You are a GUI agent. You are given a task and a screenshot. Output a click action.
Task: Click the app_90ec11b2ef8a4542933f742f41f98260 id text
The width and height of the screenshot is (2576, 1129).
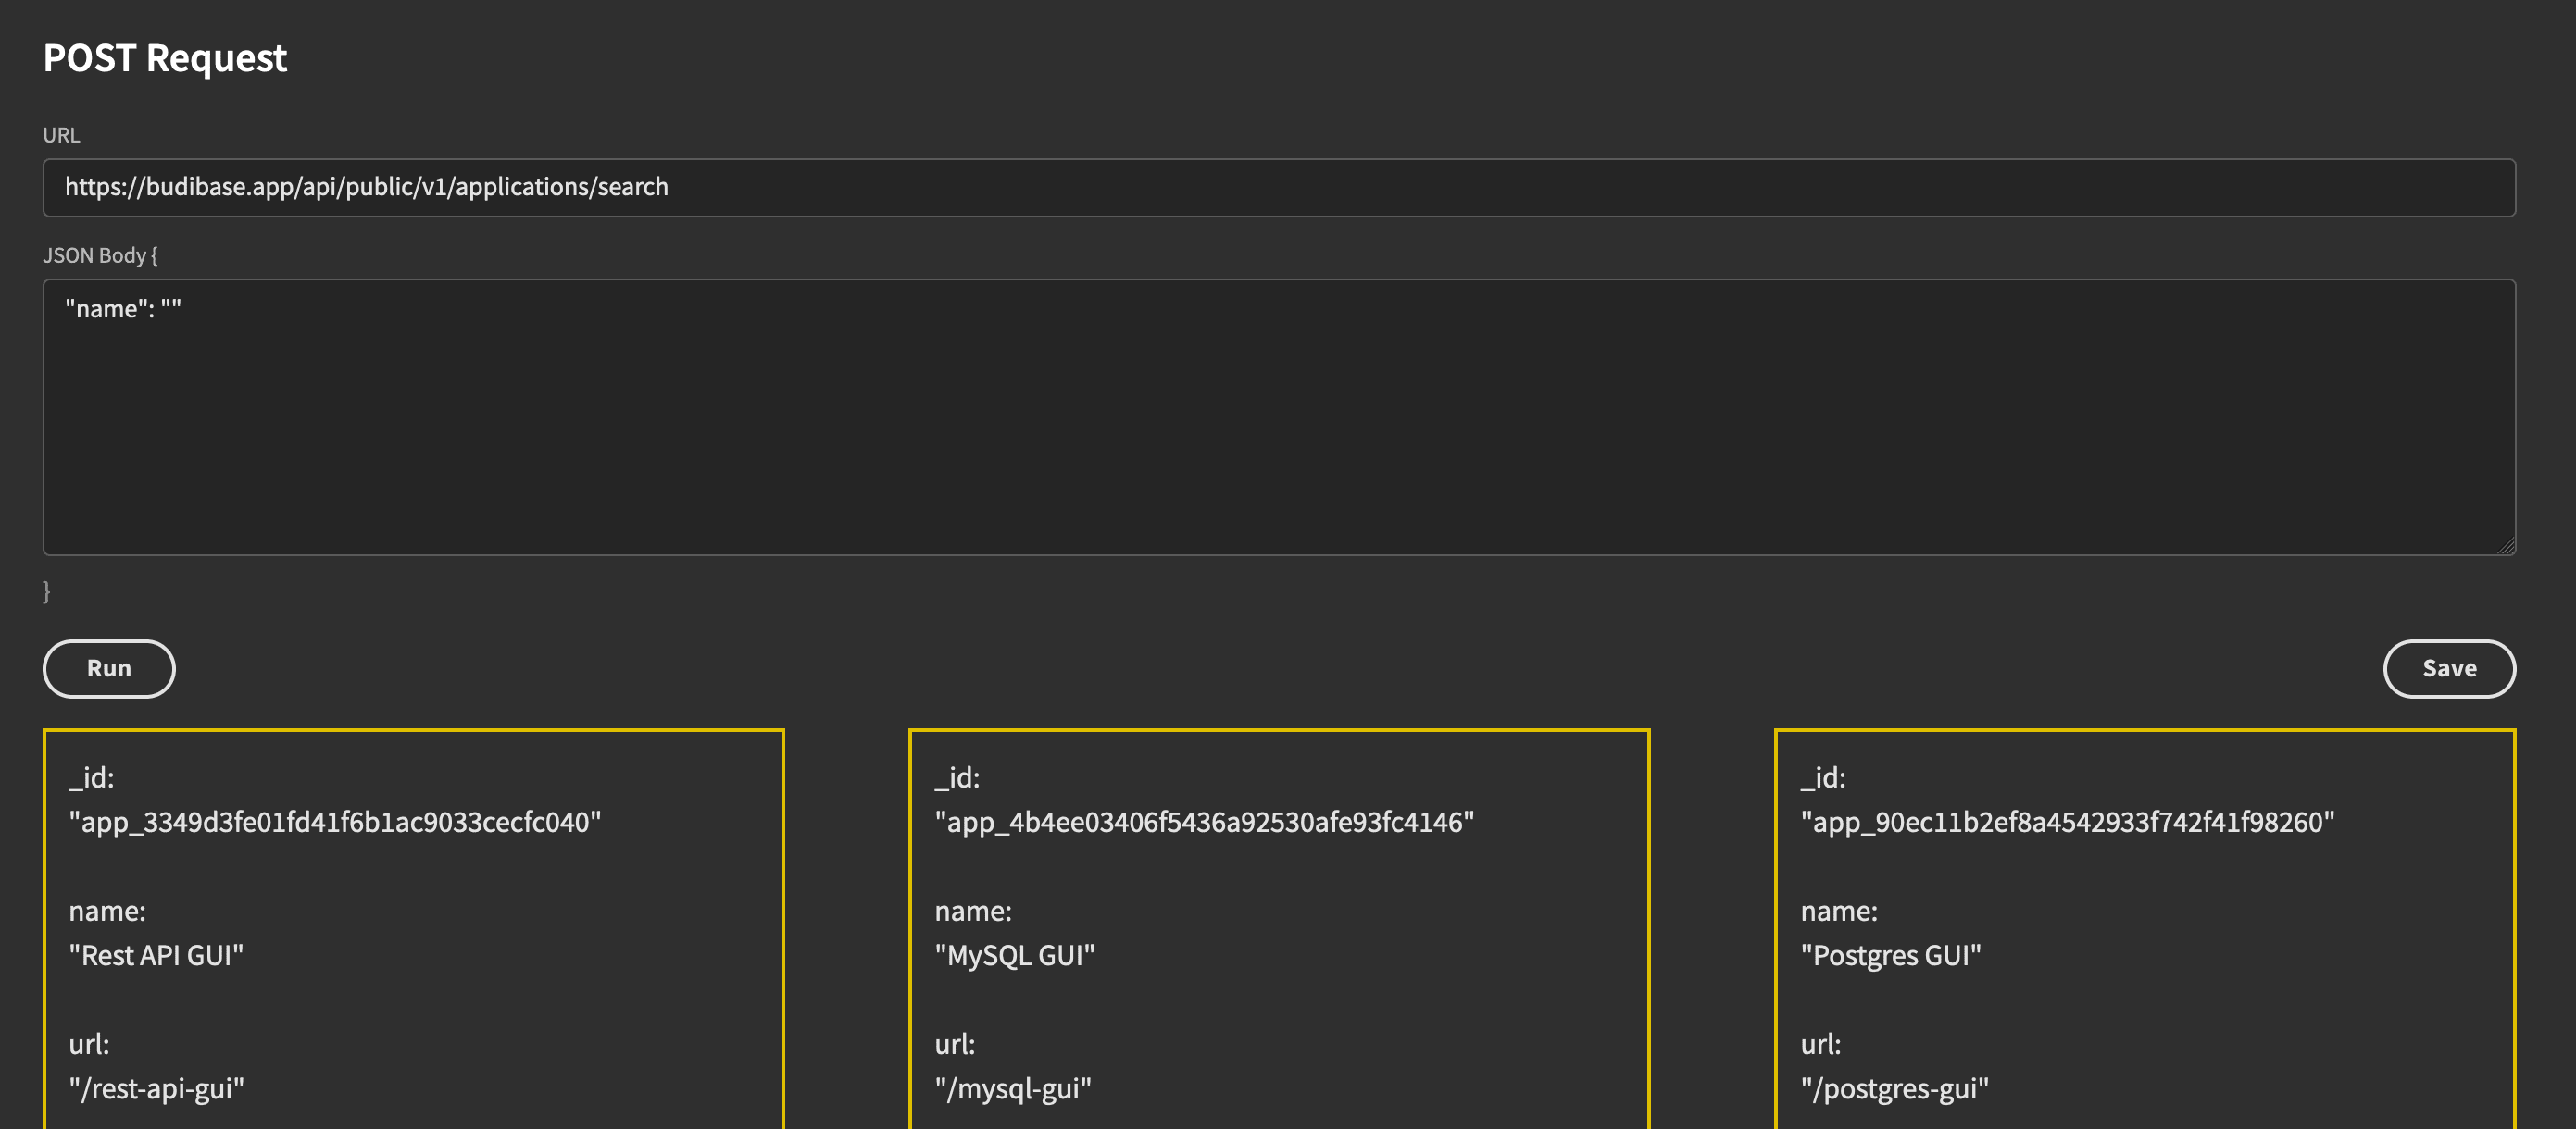[2068, 823]
